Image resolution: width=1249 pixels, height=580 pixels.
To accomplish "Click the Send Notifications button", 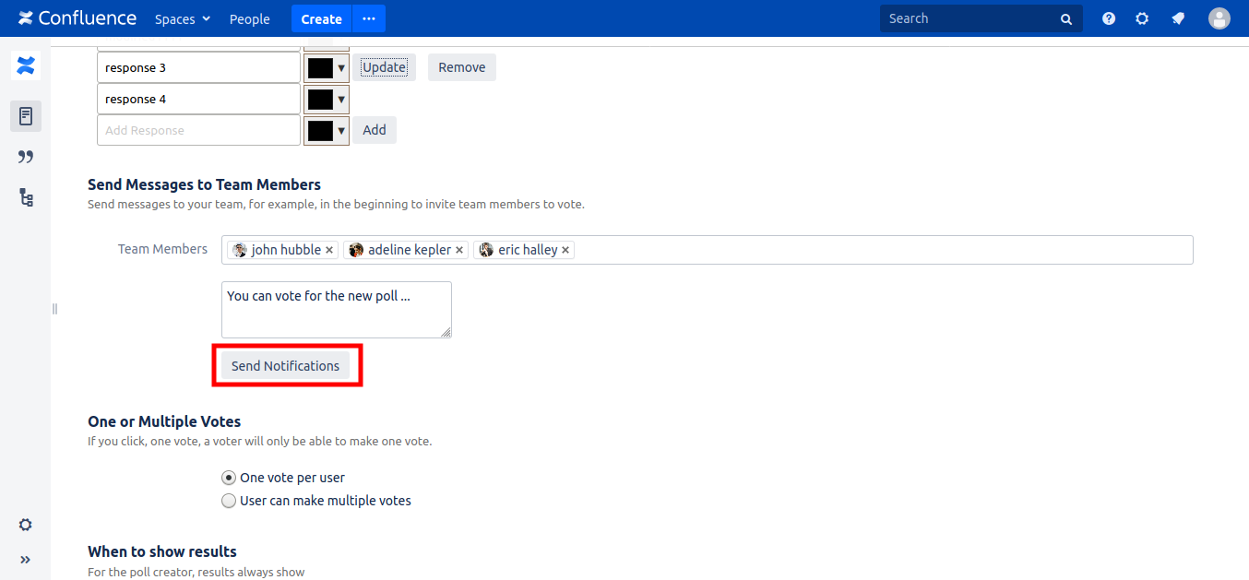I will (285, 366).
